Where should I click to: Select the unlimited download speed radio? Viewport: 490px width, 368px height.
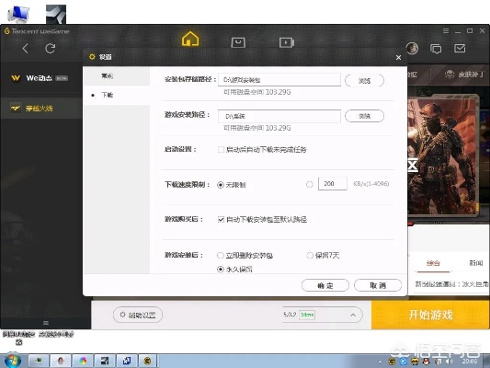pyautogui.click(x=221, y=185)
